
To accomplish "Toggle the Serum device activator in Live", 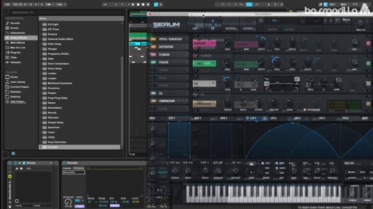I will point(16,163).
